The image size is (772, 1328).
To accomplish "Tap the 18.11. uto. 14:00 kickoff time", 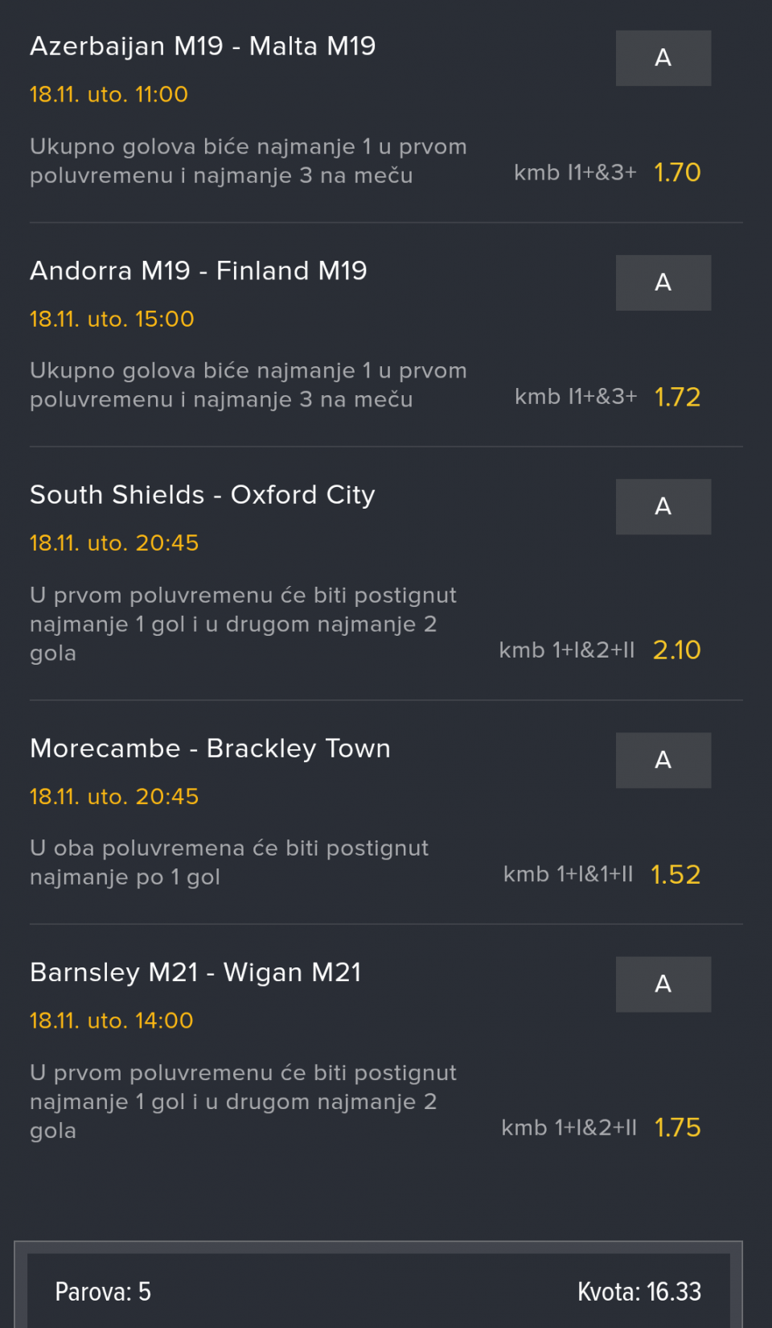I will (111, 1021).
